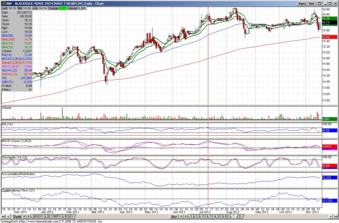
Task: Click the Chaikin Money Flow (21) panel title
Action: (18, 190)
